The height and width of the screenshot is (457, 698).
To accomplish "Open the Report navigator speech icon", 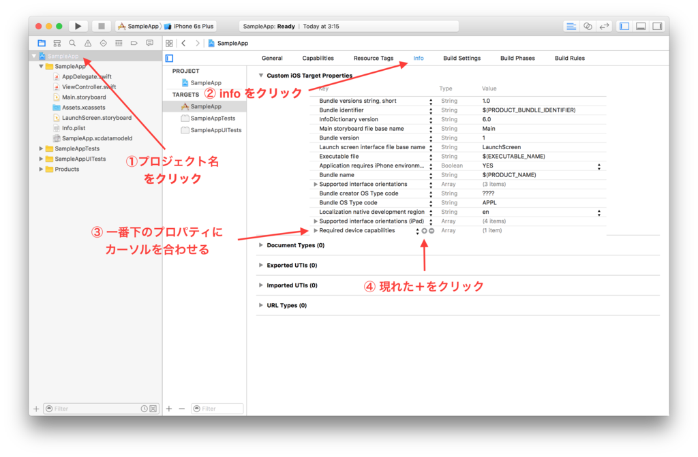I will pos(149,43).
